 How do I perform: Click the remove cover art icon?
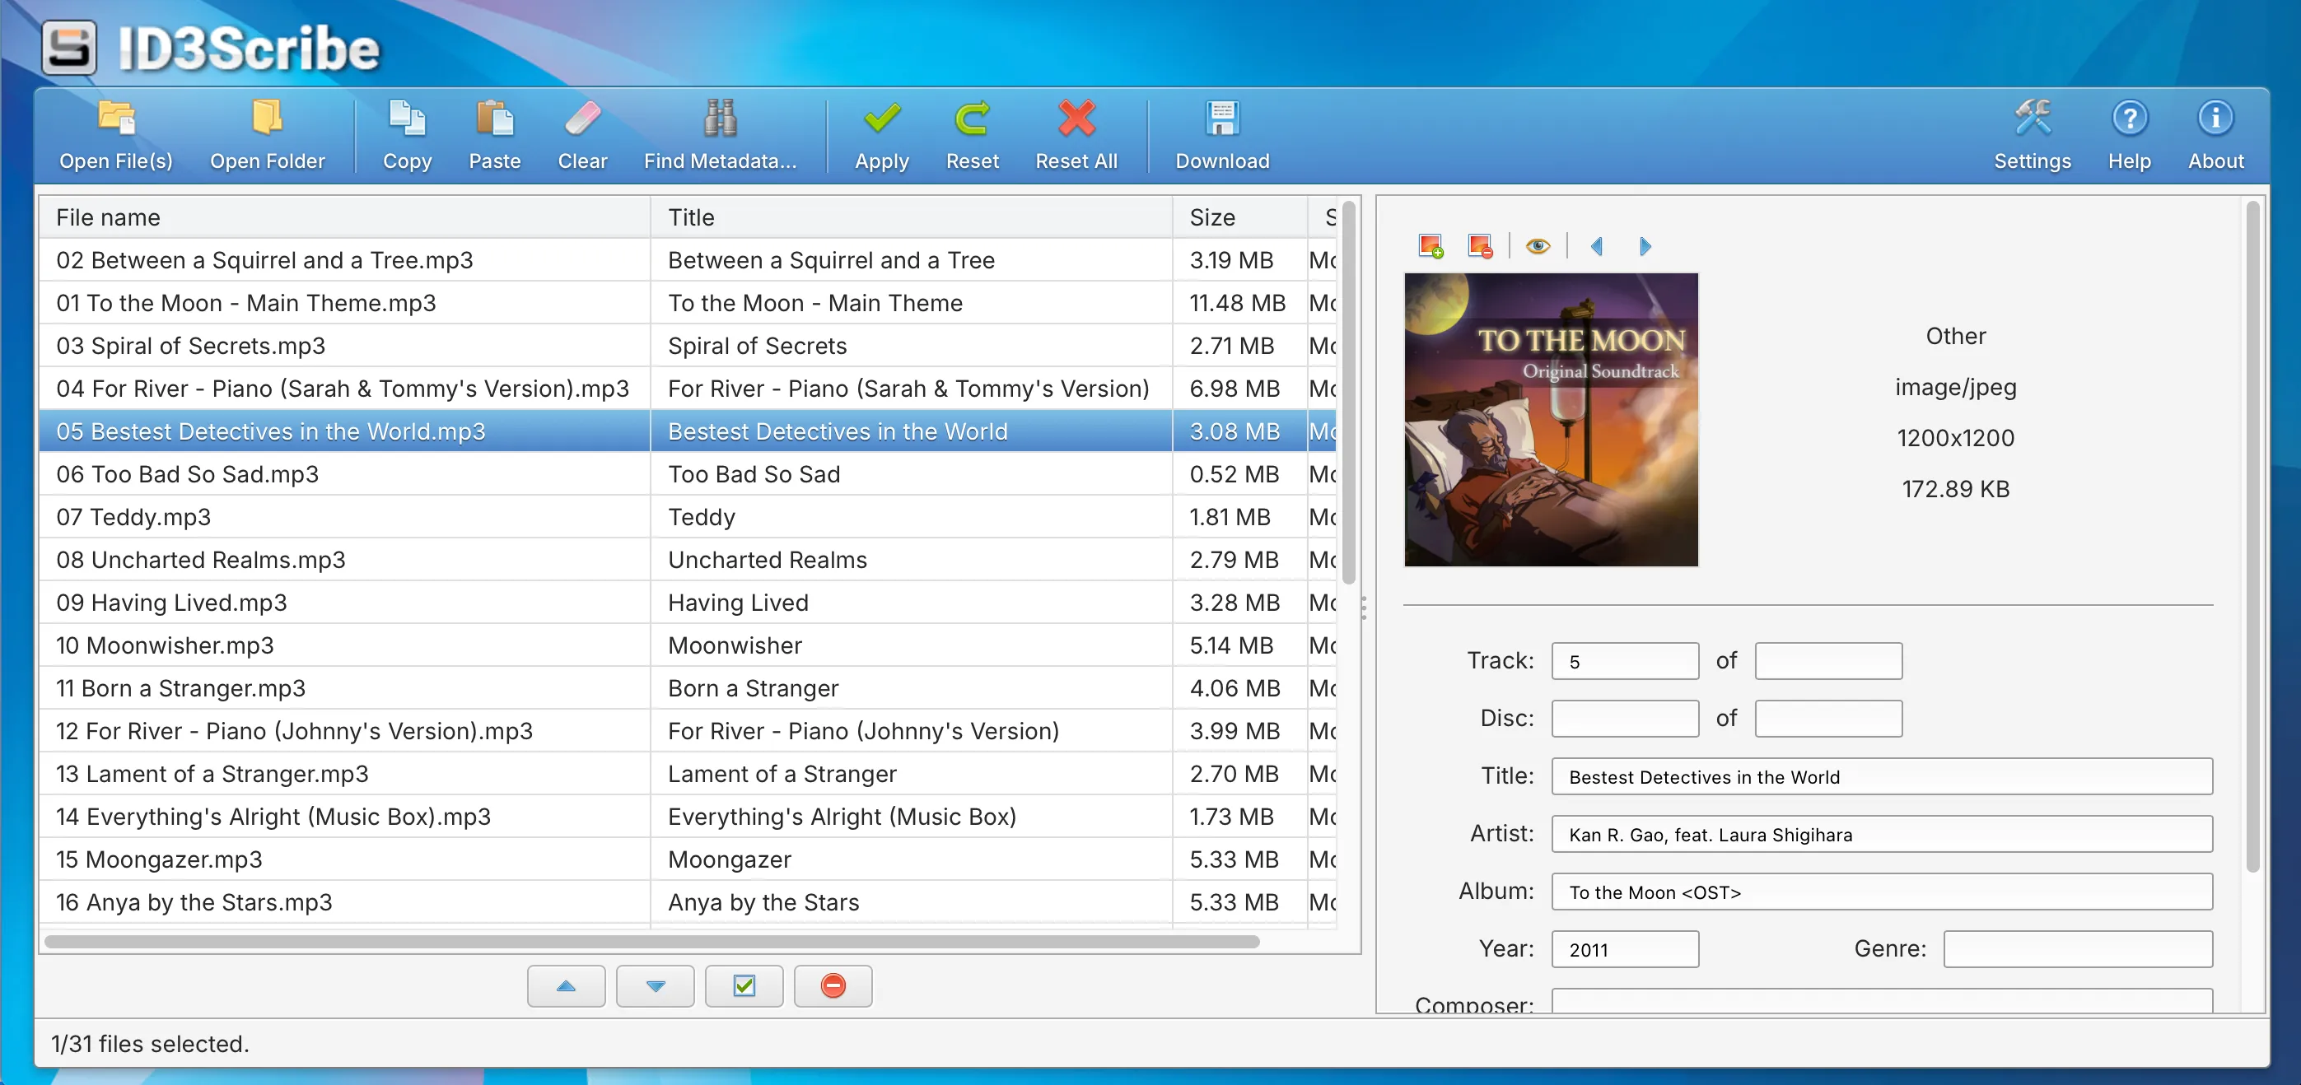[1479, 245]
